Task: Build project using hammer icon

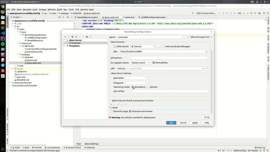Action: point(193,13)
